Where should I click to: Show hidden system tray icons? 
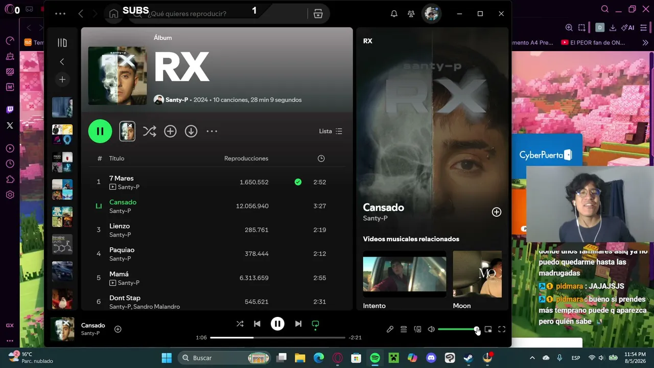[532, 358]
